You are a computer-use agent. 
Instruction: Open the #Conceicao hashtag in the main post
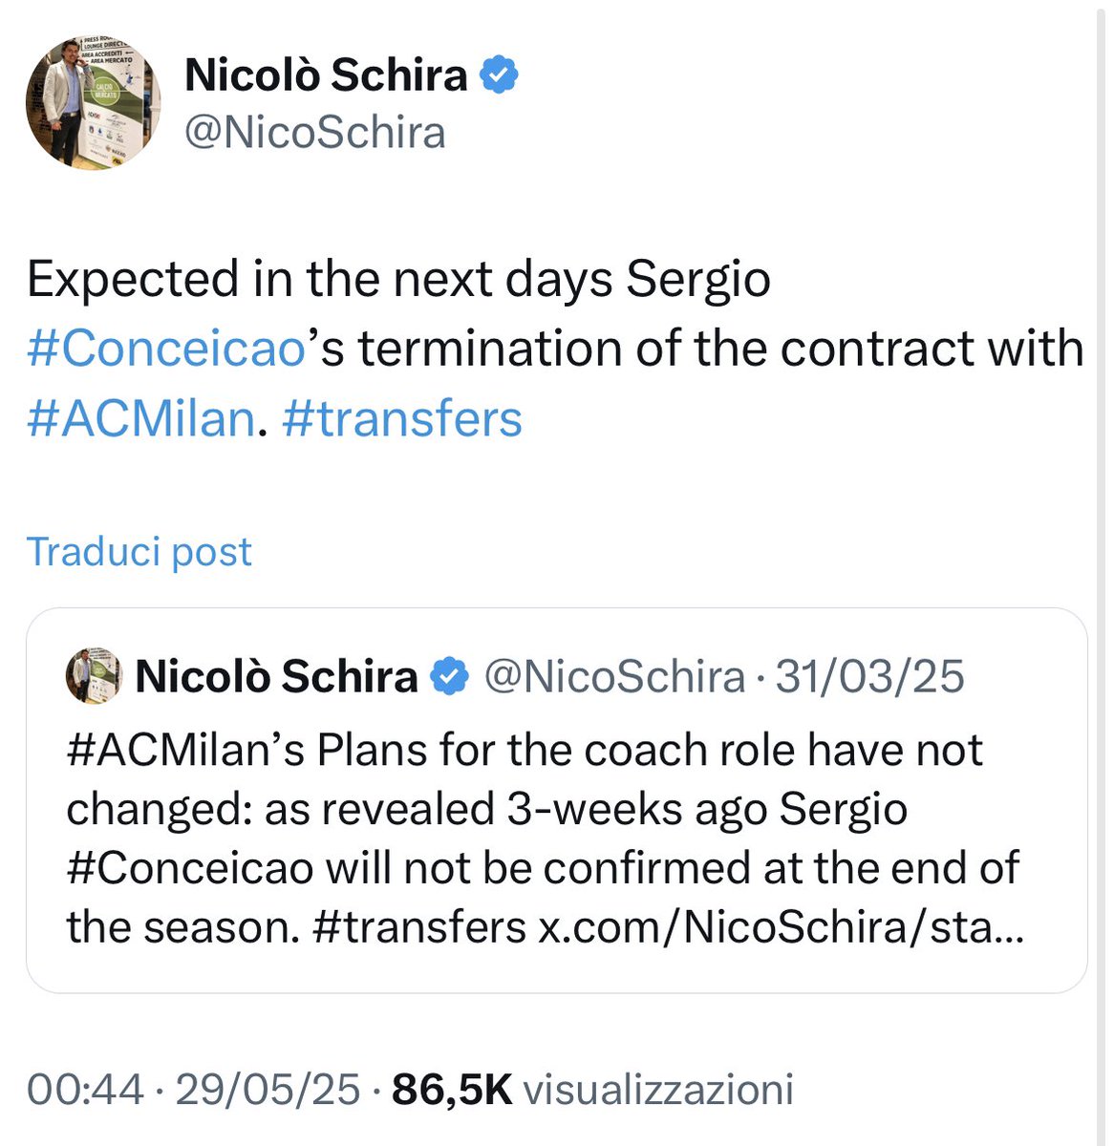166,349
